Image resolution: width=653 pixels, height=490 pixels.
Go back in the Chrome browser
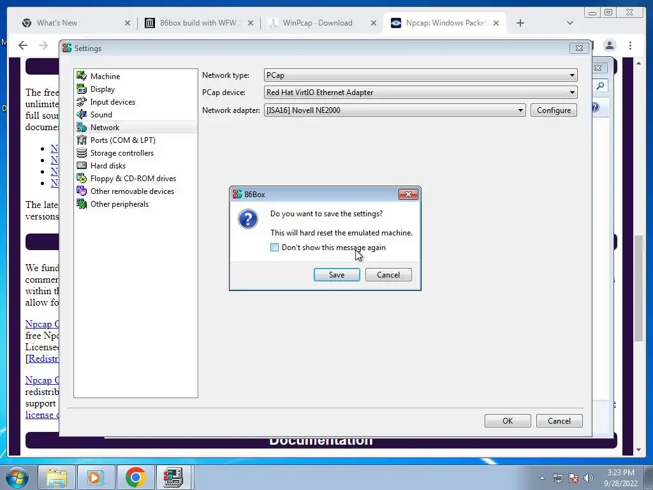(x=23, y=45)
